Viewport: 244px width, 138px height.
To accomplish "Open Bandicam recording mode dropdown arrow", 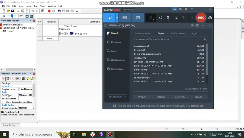I will [x=117, y=18].
